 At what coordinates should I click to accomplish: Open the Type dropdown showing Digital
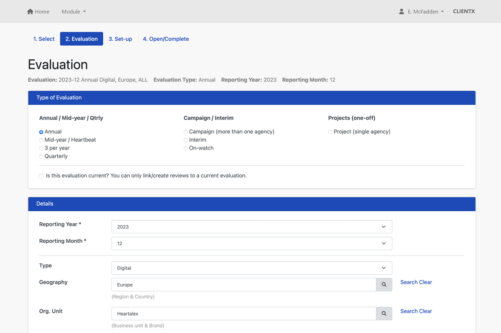(x=252, y=268)
